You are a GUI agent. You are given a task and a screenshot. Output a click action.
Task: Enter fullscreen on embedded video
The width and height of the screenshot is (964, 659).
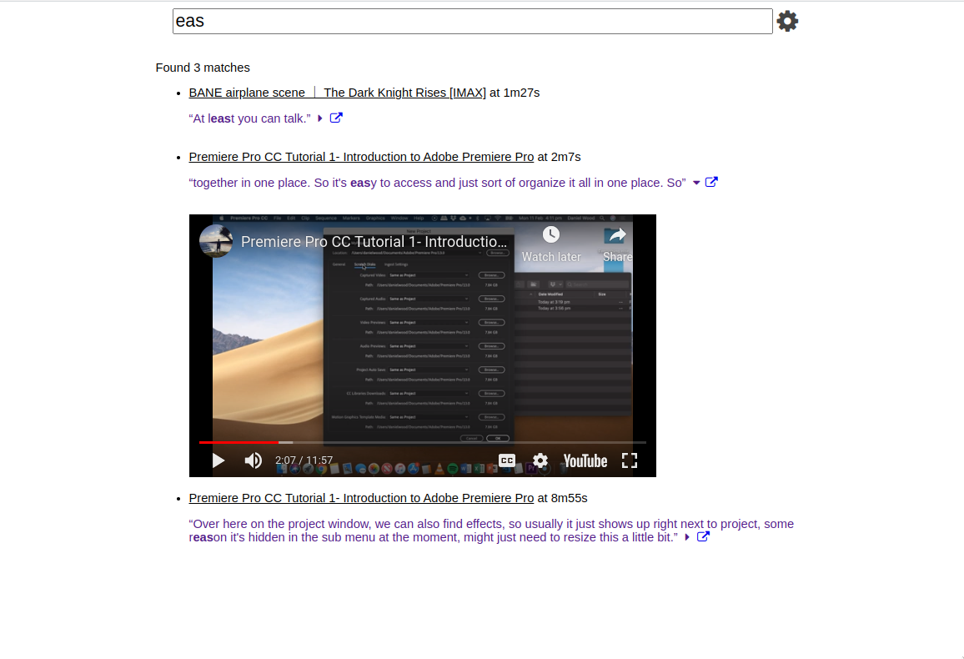630,460
